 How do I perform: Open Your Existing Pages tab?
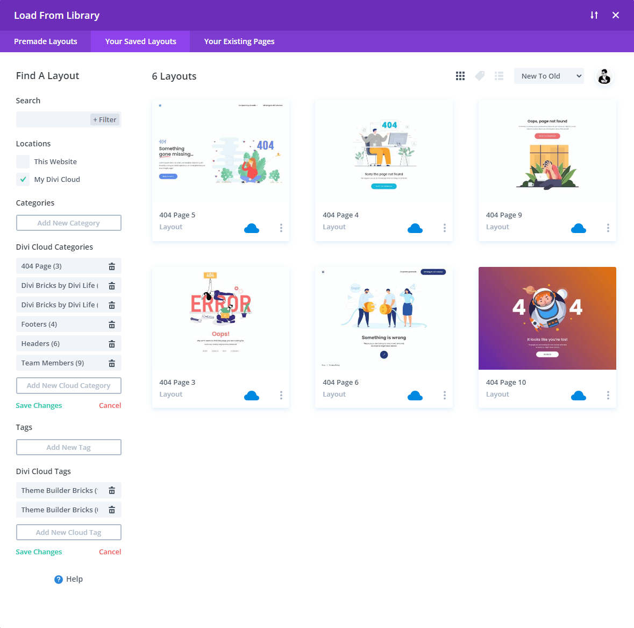pos(239,41)
